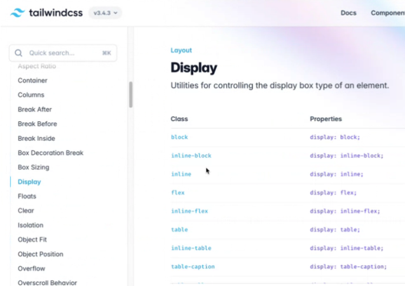Navigate to Isolation in the sidebar
The width and height of the screenshot is (405, 286).
31,225
